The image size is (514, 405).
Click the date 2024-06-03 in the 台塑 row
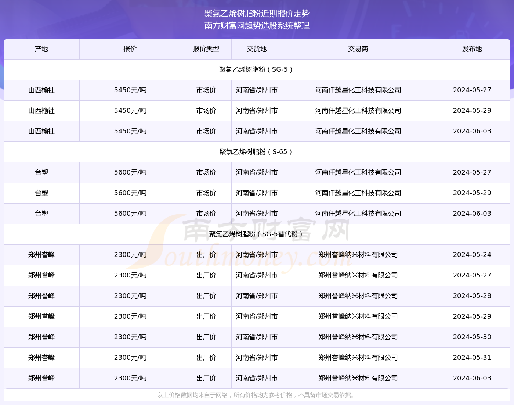coord(472,214)
